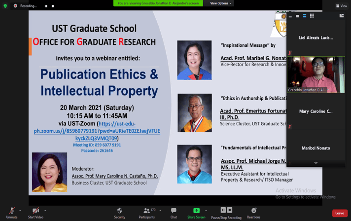Minimize the floating video panel
Image resolution: width=351 pixels, height=221 pixels.
(290, 16)
